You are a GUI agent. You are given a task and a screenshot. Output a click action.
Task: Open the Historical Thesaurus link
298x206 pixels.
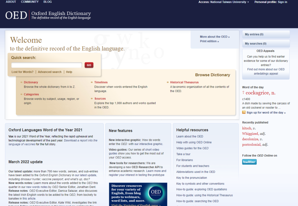(x=184, y=82)
